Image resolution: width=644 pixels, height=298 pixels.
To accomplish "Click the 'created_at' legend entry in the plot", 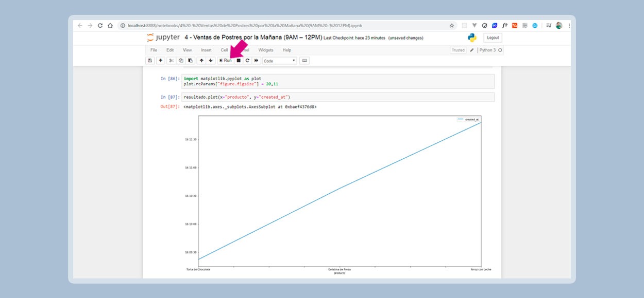I will coord(469,119).
